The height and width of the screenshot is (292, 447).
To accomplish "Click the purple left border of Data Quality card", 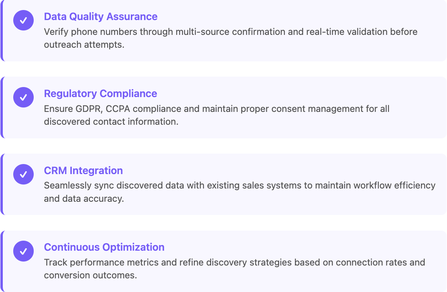I will coord(2,30).
